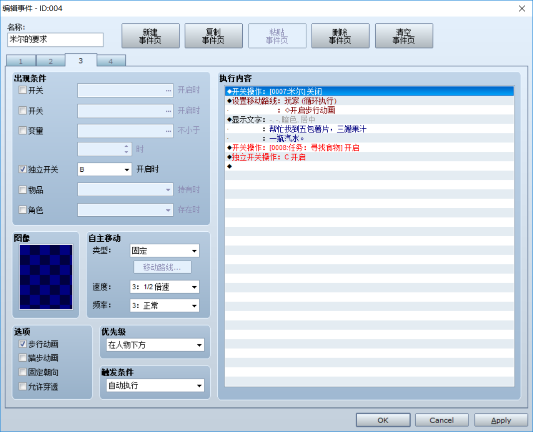The width and height of the screenshot is (533, 432).
Task: Uncheck the 独立开关 condition checkbox
Action: pyautogui.click(x=23, y=169)
